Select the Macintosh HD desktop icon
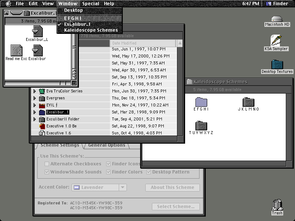295x221 pixels. tap(277, 19)
